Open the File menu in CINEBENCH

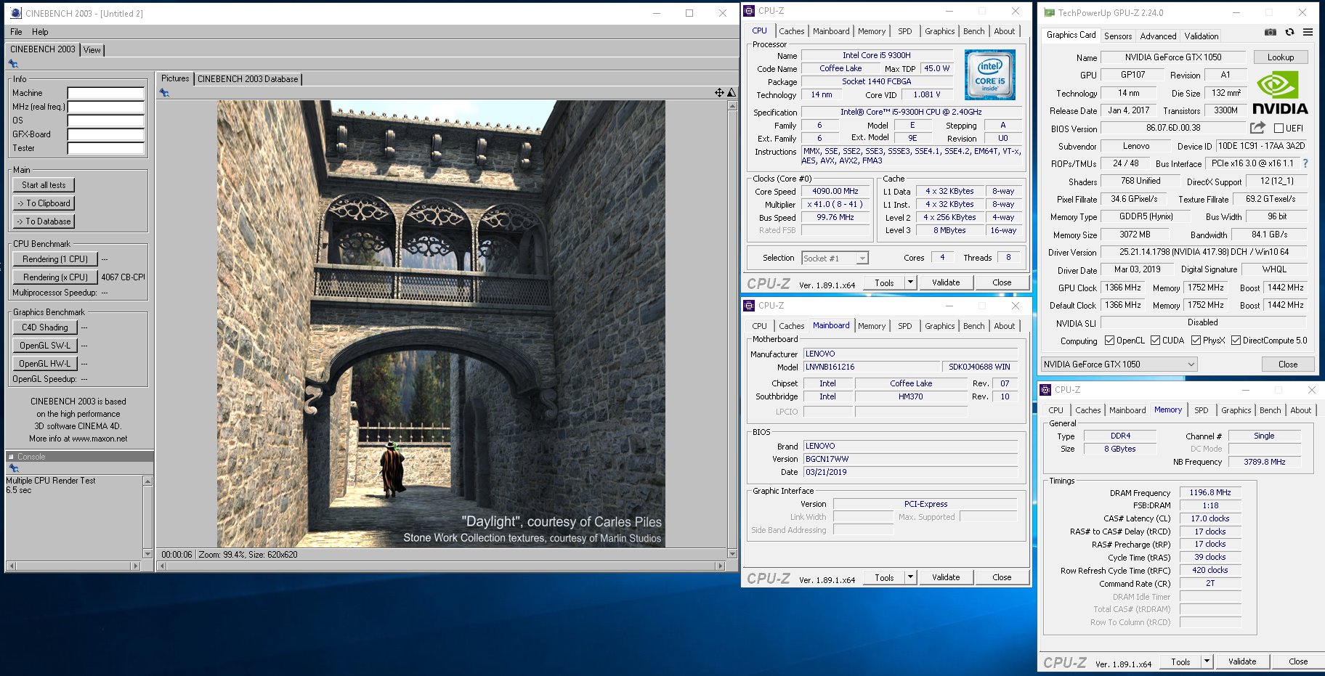click(16, 32)
